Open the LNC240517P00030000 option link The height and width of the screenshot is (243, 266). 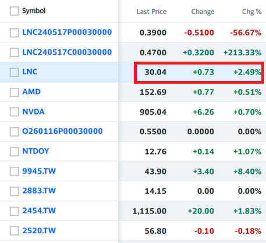tap(67, 33)
